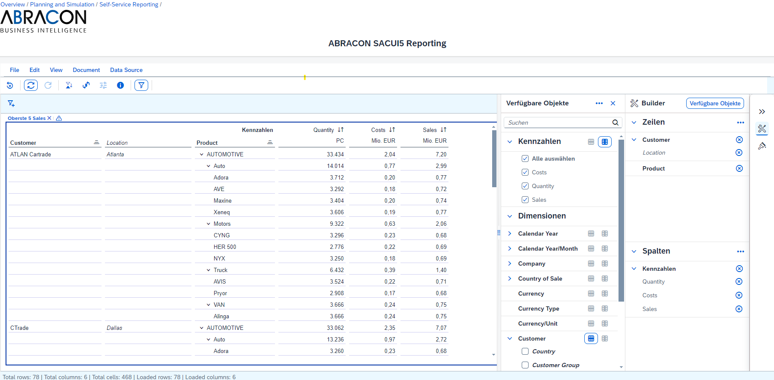Uncheck the Quantity measure checkbox

point(525,186)
